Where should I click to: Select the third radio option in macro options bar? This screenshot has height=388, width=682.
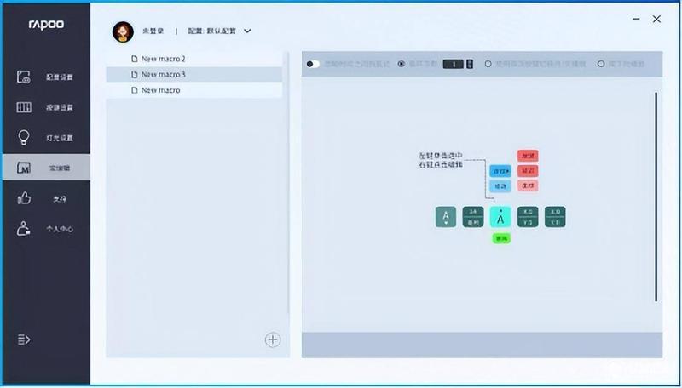pos(488,64)
